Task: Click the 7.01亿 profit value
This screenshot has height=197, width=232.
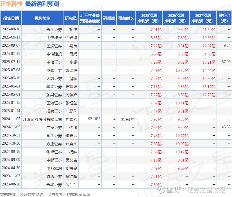Action: coord(156,30)
